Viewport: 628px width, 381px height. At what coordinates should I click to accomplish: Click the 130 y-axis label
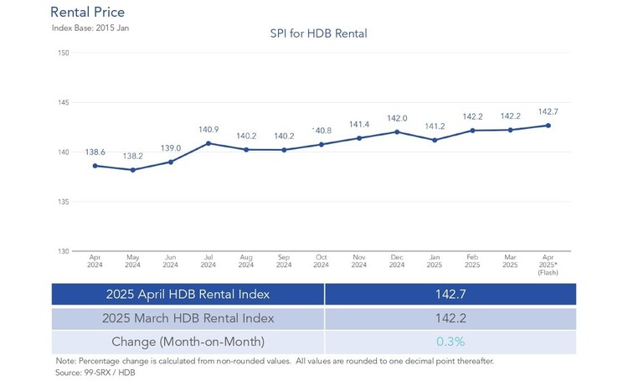pyautogui.click(x=64, y=251)
